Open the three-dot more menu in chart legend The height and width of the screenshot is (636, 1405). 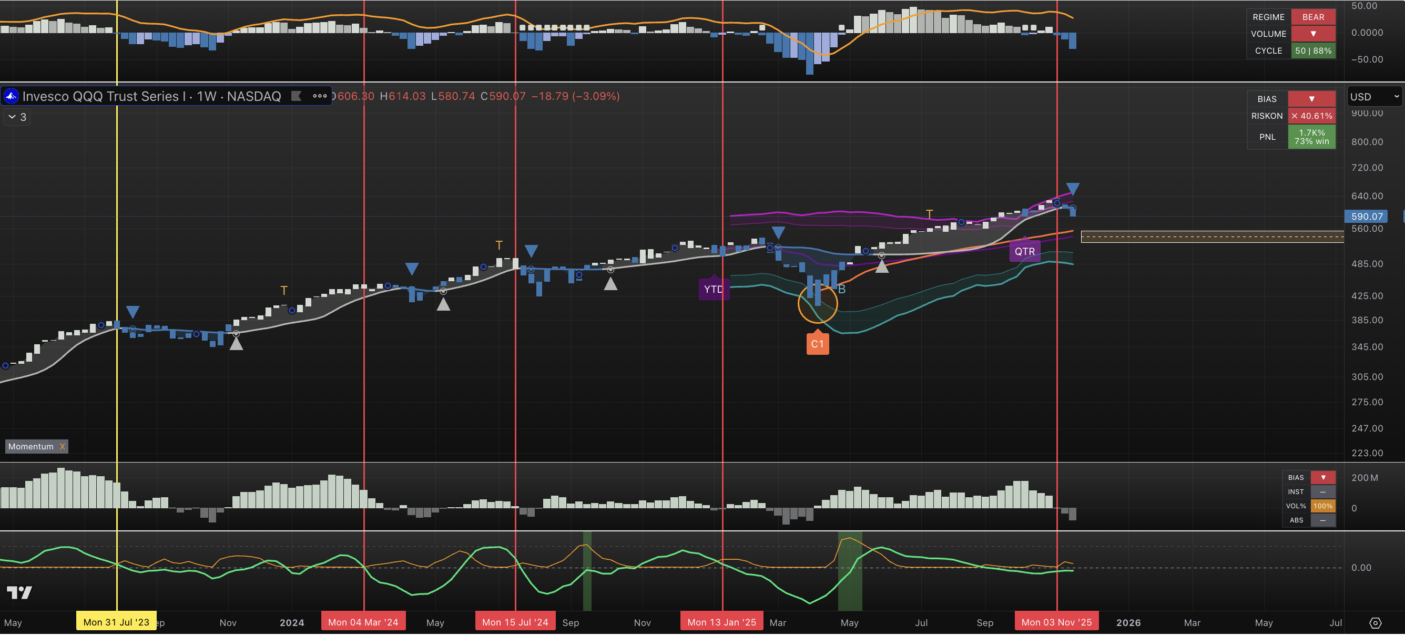coord(320,96)
